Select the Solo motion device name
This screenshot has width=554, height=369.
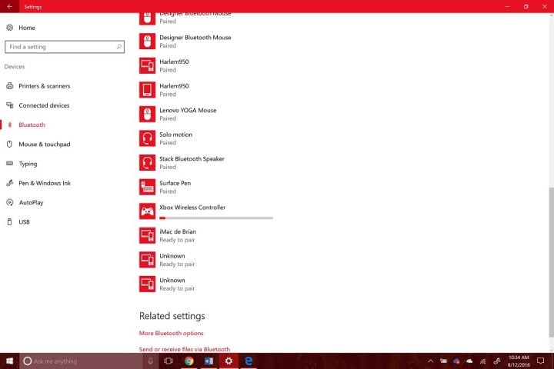(x=175, y=135)
